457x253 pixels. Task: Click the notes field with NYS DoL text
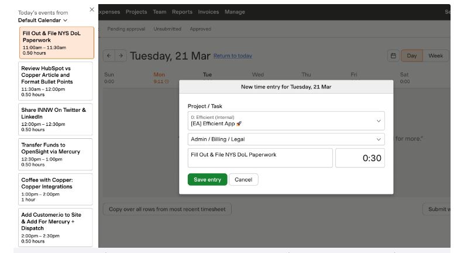pyautogui.click(x=260, y=158)
